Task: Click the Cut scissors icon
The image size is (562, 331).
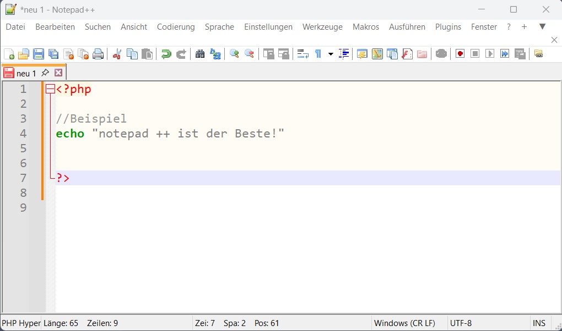Action: click(x=117, y=54)
